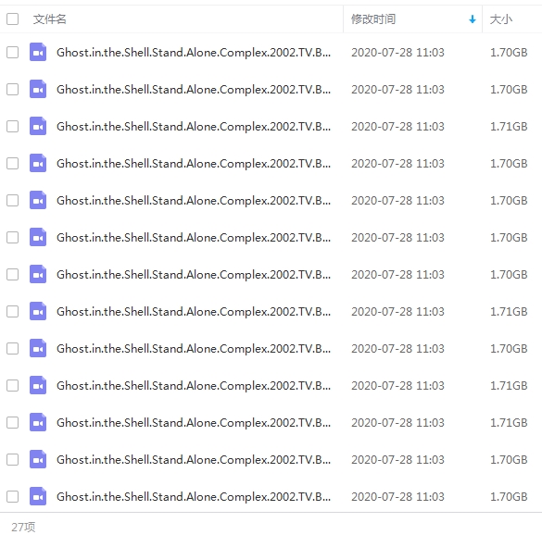
Task: Click the video icon of the last file
Action: [x=38, y=496]
